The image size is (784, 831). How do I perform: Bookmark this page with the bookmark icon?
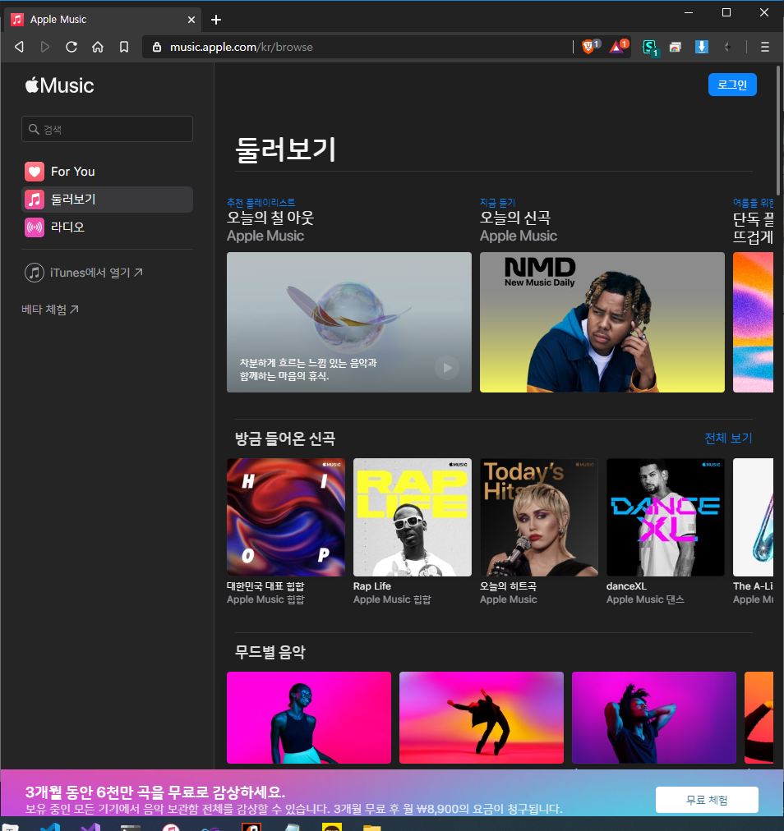pyautogui.click(x=124, y=47)
